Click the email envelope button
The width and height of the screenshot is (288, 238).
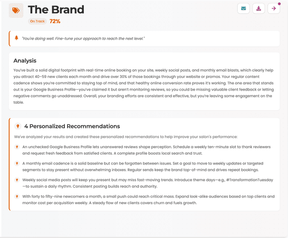pos(243,9)
